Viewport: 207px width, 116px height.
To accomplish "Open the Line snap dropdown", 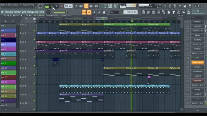I will [114, 12].
